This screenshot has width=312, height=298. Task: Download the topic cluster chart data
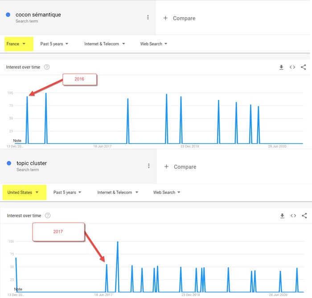(x=282, y=216)
